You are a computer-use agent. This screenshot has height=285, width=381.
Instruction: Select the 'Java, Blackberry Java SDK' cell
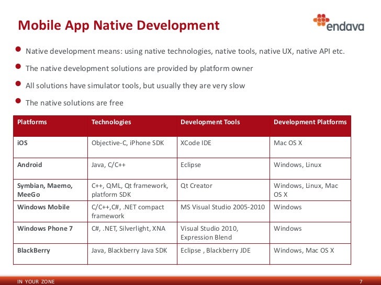(132, 254)
